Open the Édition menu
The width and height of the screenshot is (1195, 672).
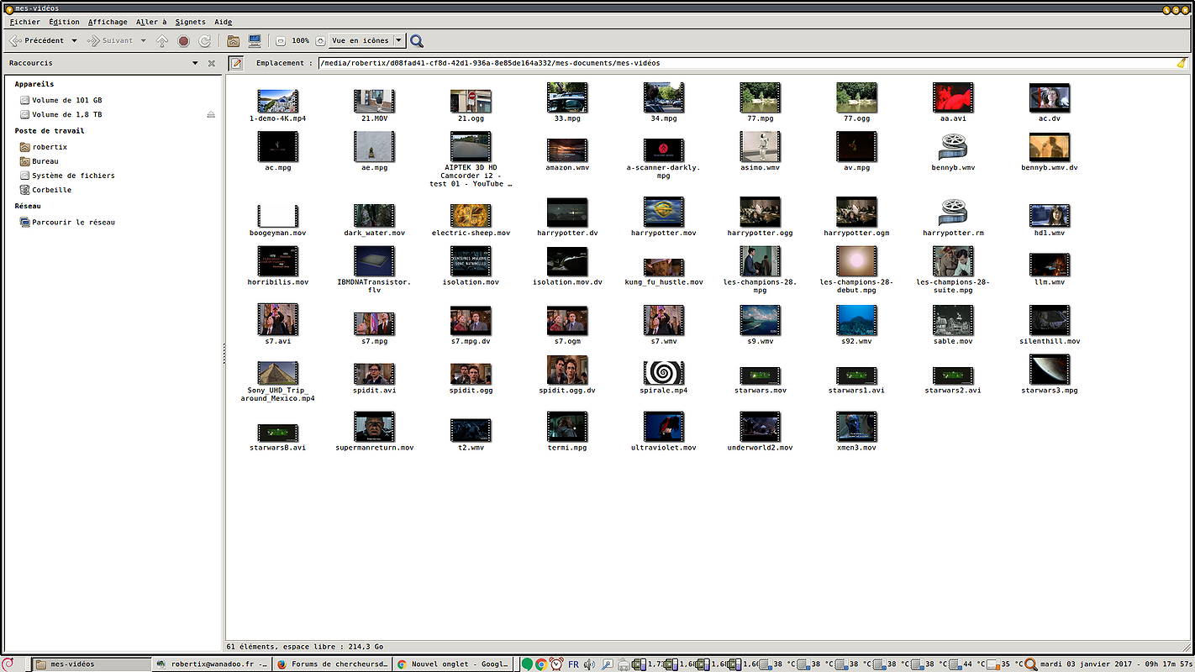point(64,22)
